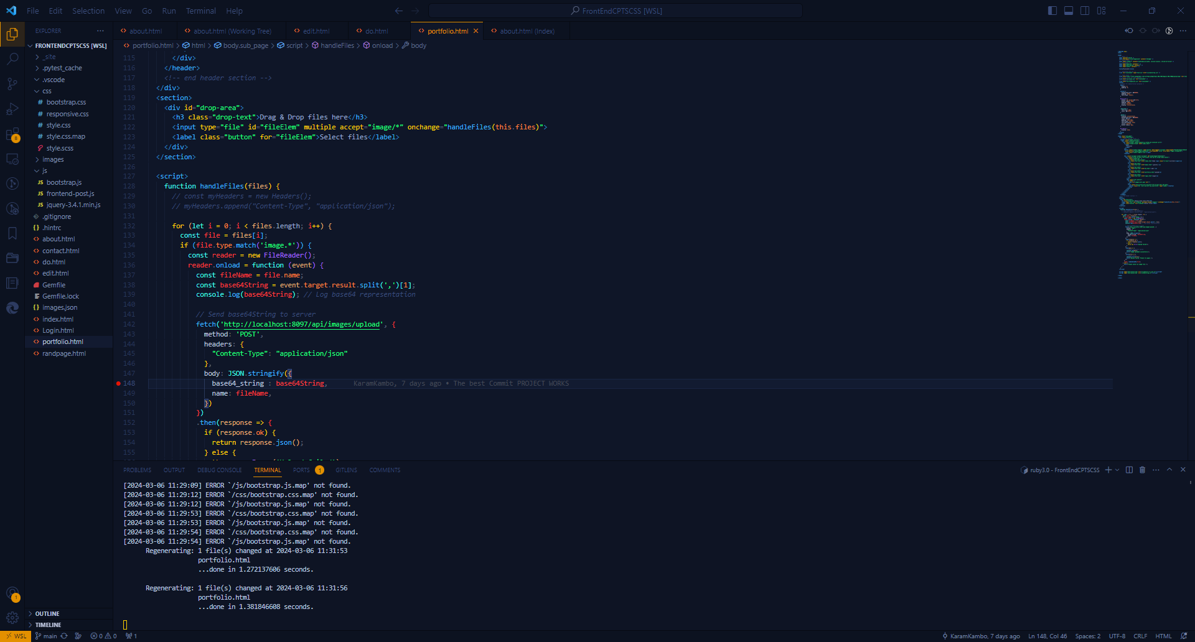Toggle breakpoint on line 148
The height and width of the screenshot is (642, 1195).
pyautogui.click(x=118, y=383)
